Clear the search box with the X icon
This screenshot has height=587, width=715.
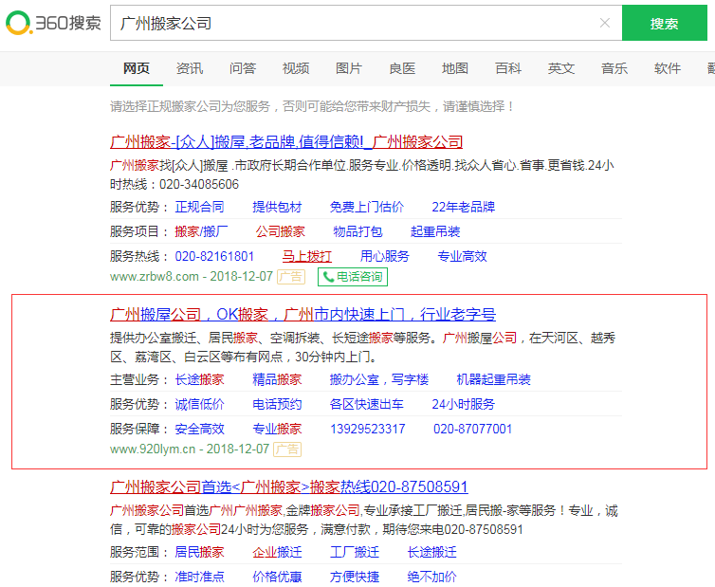605,23
